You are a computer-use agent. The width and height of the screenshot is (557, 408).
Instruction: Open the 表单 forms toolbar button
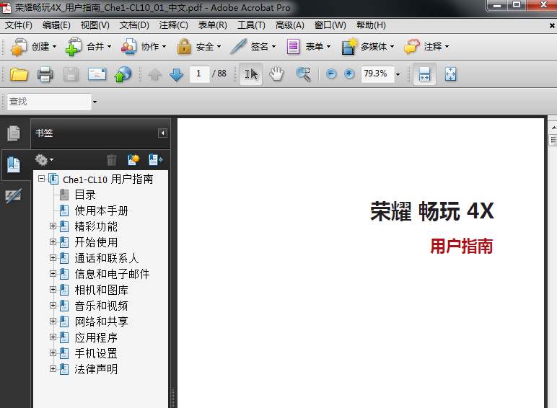(x=309, y=46)
